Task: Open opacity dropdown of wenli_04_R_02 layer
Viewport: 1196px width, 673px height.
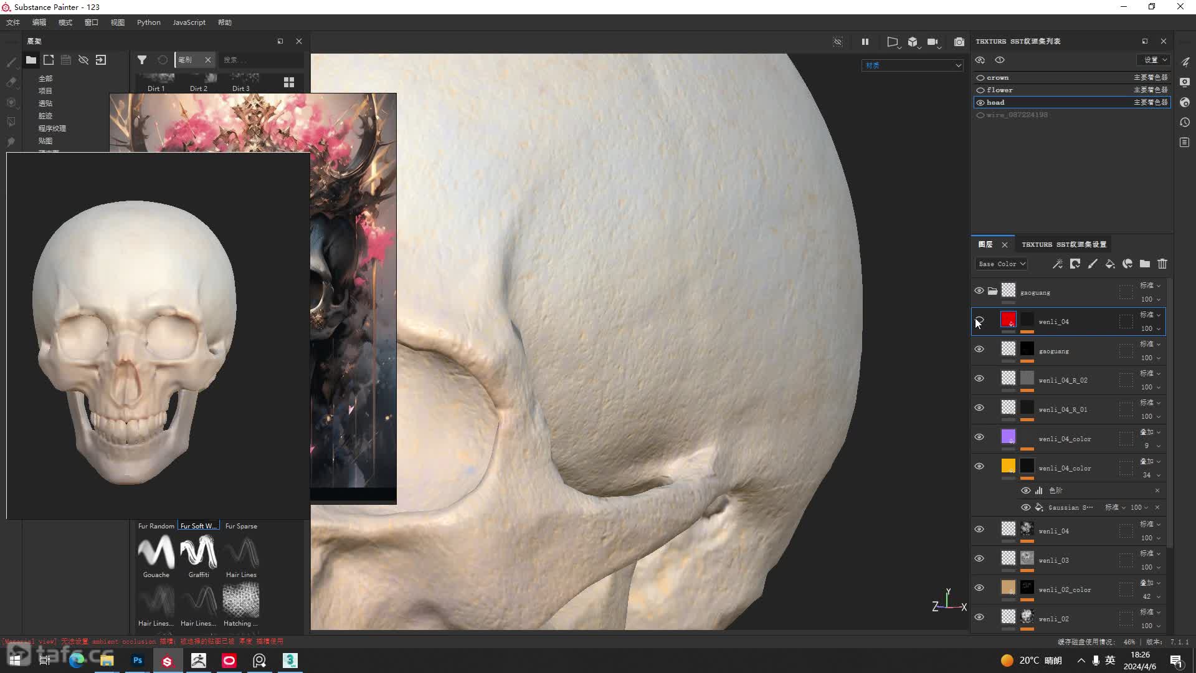Action: [1150, 387]
